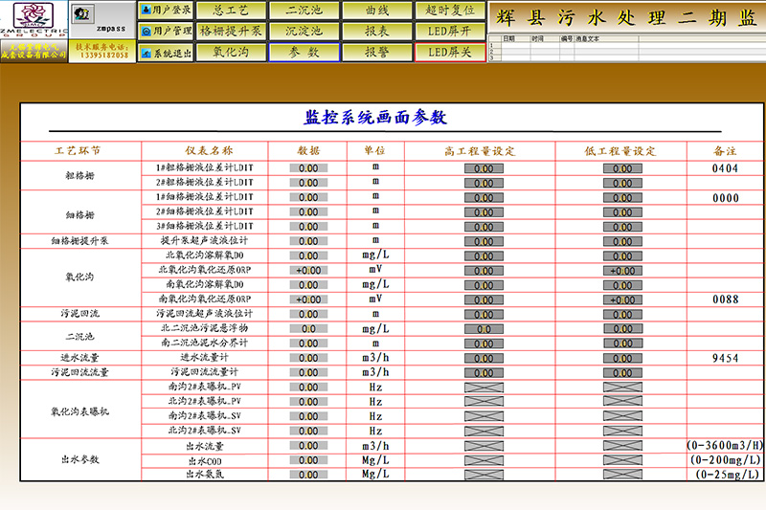
Task: Set high range for 2#粗格栅液位差计LDIT
Action: coord(484,184)
